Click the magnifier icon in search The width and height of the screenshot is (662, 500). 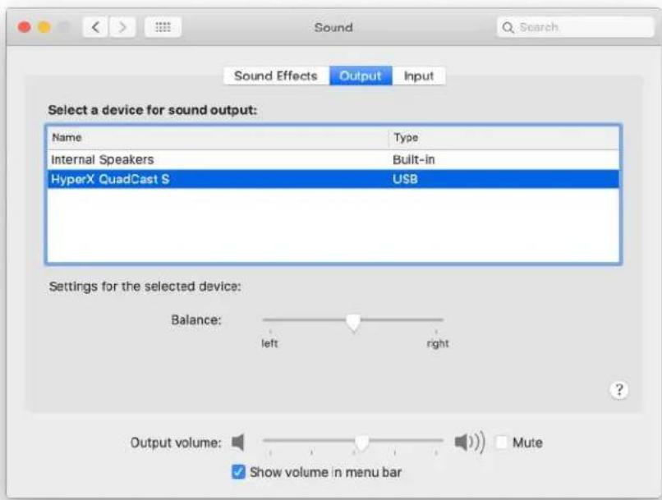tap(508, 27)
